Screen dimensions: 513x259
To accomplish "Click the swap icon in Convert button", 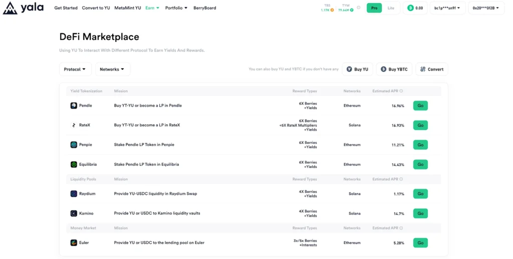I will click(x=423, y=69).
